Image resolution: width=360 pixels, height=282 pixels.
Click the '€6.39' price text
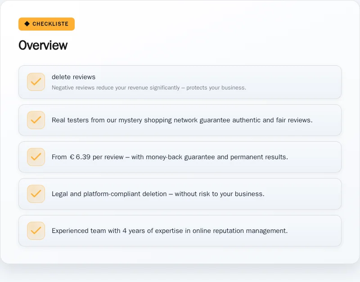pyautogui.click(x=80, y=157)
